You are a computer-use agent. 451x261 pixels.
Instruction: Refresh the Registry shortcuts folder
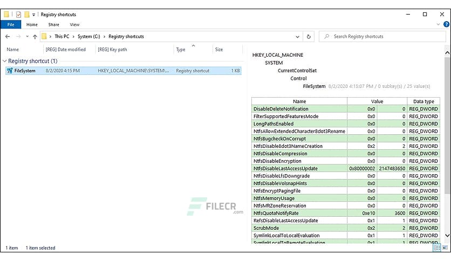pyautogui.click(x=309, y=37)
